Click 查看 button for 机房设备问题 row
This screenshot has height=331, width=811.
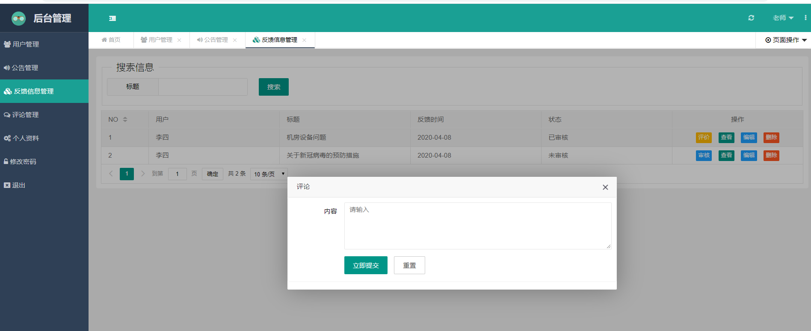tap(726, 138)
